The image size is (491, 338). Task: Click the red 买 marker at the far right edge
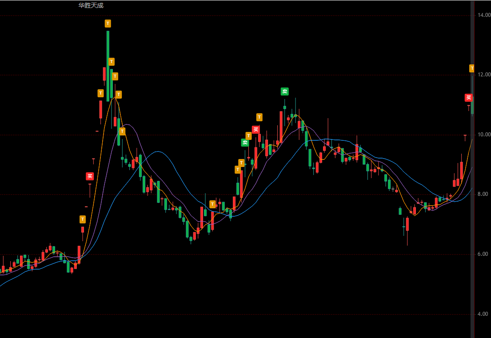[468, 98]
